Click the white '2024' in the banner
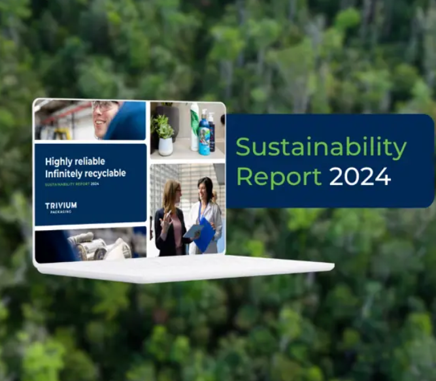Screen dimensions: 436x381 point(360,176)
